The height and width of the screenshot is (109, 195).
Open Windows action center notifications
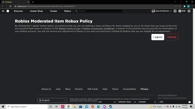191,107
